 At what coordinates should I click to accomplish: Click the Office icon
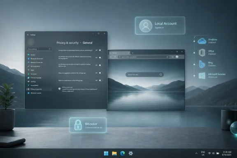click(202, 53)
